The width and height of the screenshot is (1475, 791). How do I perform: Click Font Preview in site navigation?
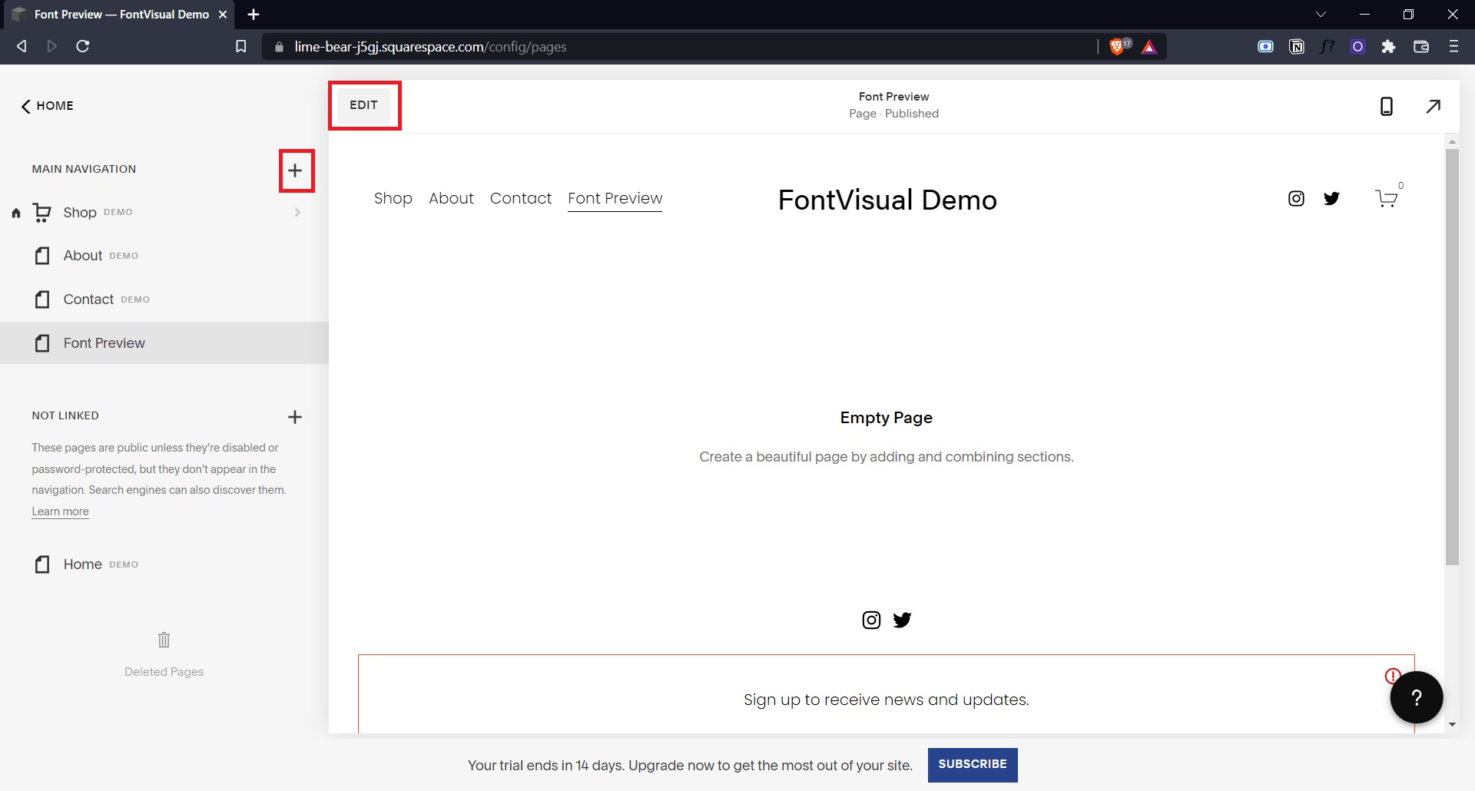click(x=615, y=198)
